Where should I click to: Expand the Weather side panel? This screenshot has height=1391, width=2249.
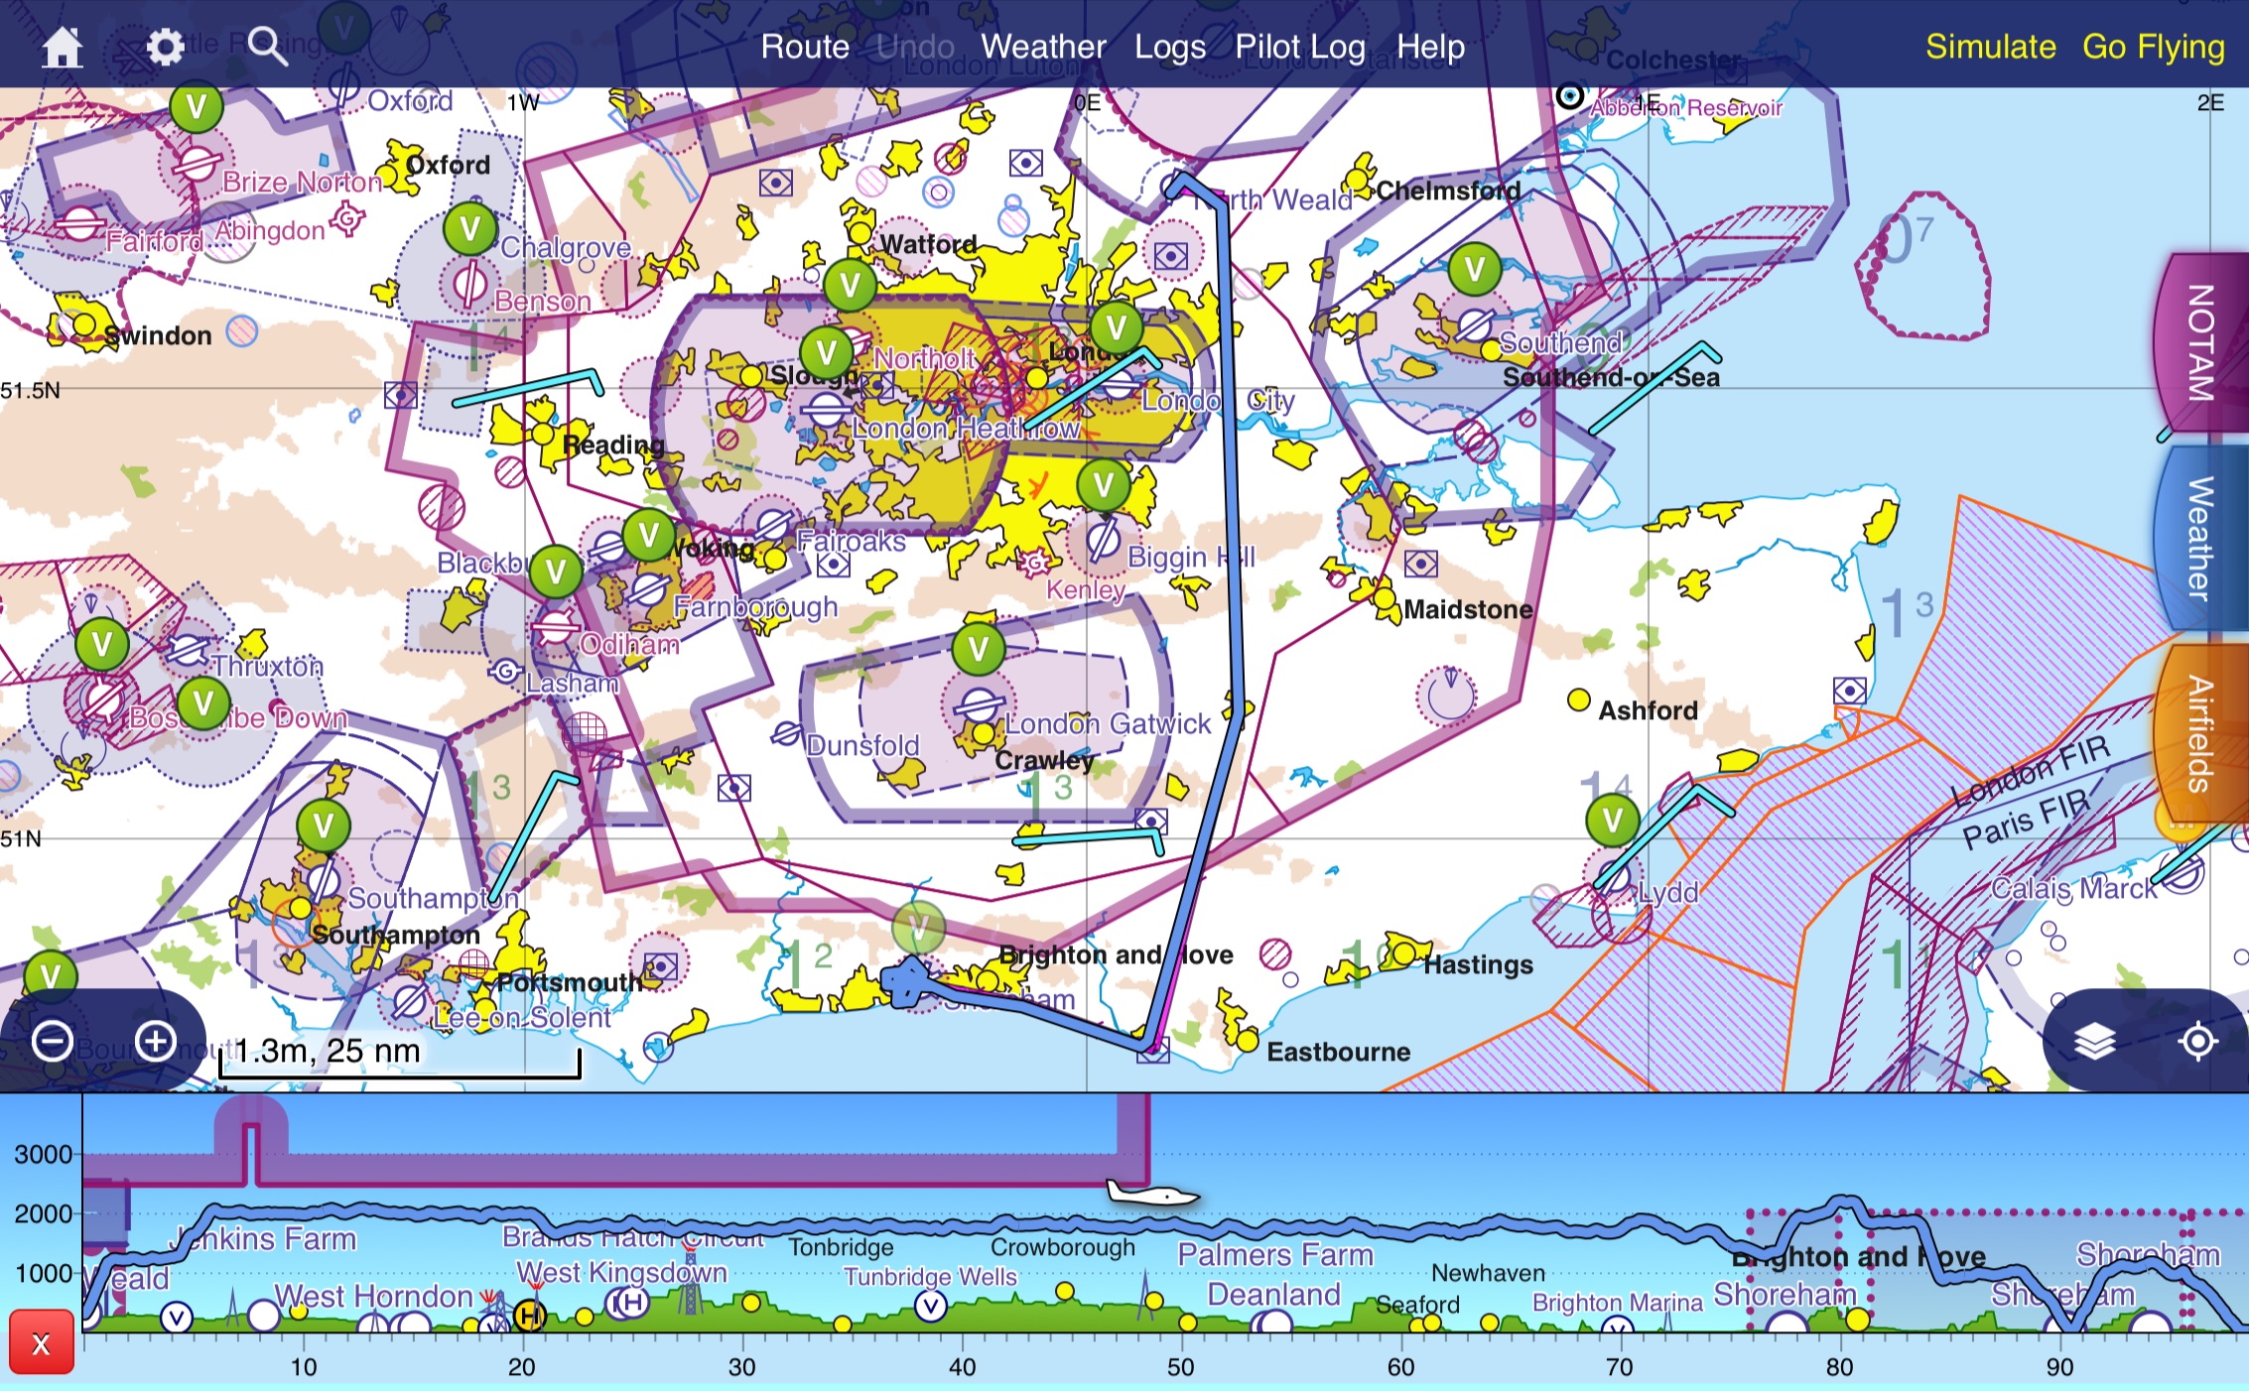(2201, 537)
